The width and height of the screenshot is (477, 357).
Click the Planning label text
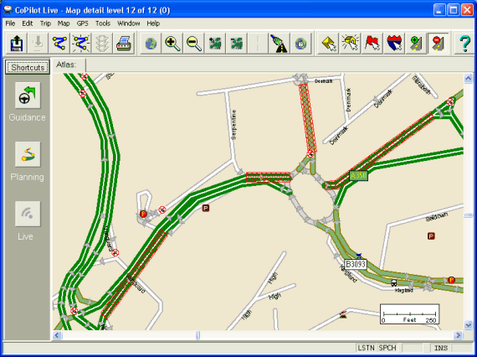(x=27, y=178)
